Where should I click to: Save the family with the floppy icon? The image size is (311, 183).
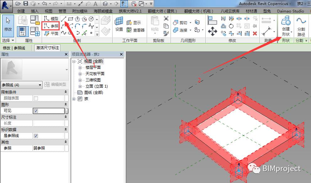click(x=26, y=3)
